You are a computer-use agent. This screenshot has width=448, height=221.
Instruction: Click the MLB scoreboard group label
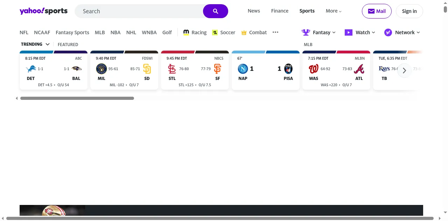[308, 45]
